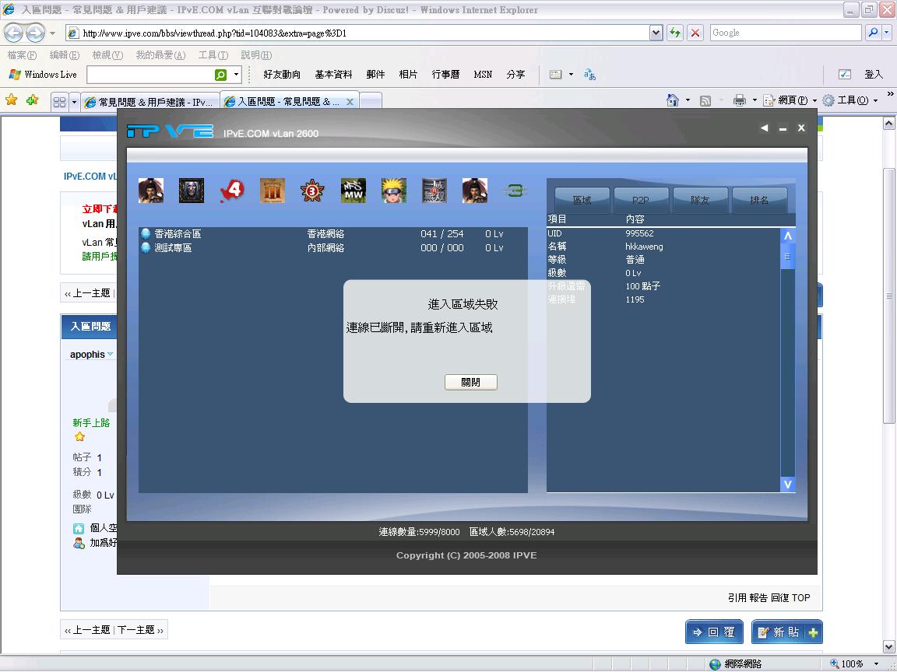897x672 pixels.
Task: Select the Naruto game icon
Action: point(393,191)
